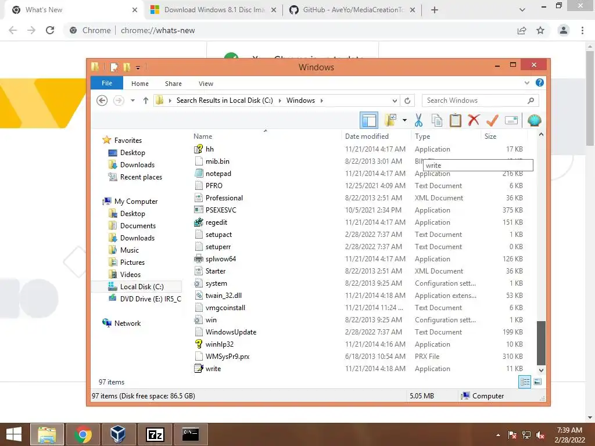Select Recent places under Favorites

(141, 177)
